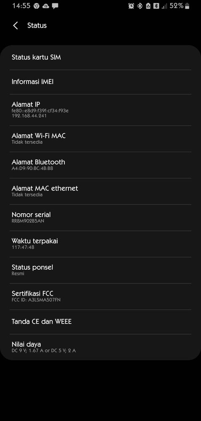Tap the Nilai daya entry
Image resolution: width=201 pixels, height=421 pixels.
[100, 347]
